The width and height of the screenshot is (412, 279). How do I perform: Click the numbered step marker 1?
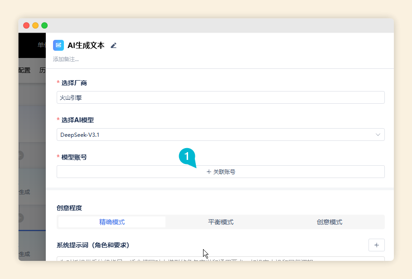pos(187,155)
